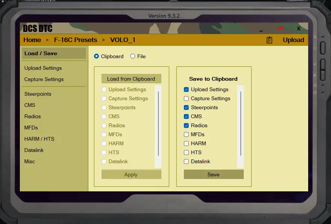Open Capture Settings in sidebar
331x224 pixels.
(44, 79)
